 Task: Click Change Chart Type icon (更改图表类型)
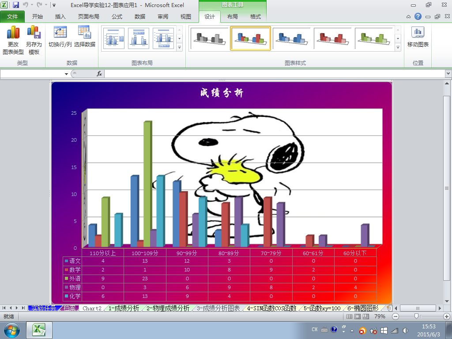[13, 40]
